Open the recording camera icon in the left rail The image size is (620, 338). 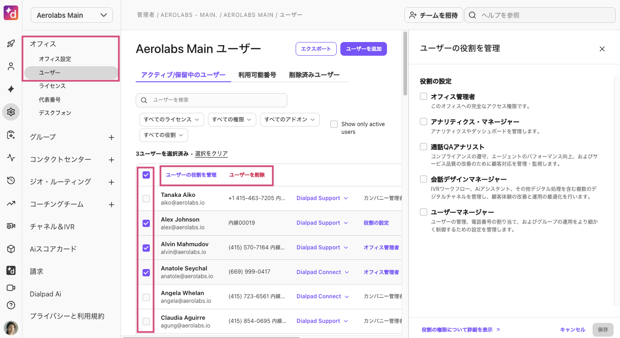point(11,226)
